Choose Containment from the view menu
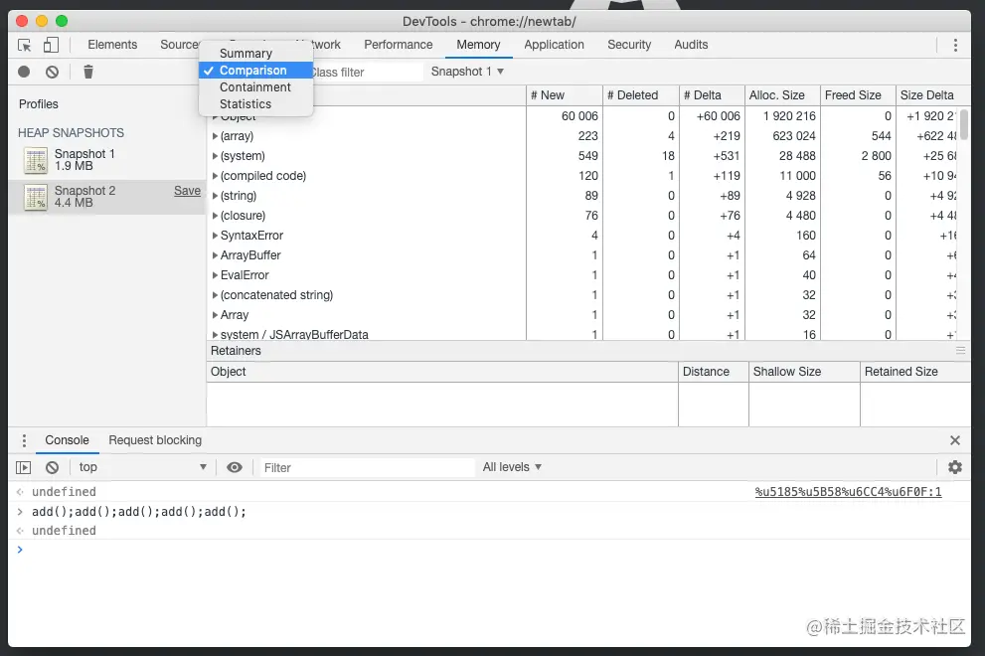 tap(255, 87)
